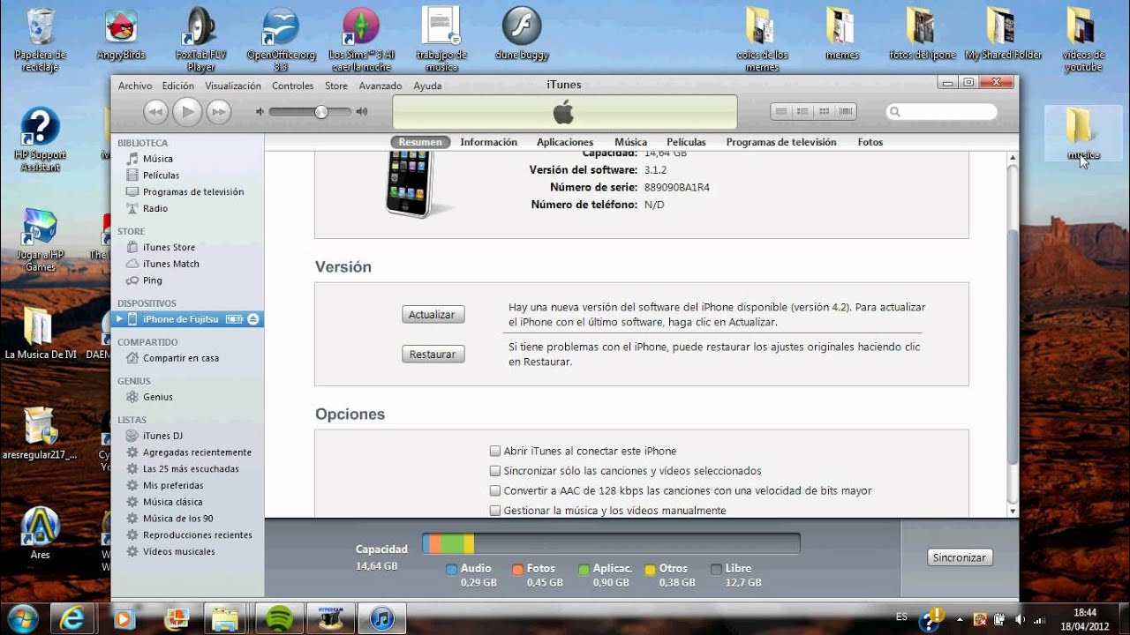Switch to the Música tab
Viewport: 1130px width, 635px height.
(630, 142)
